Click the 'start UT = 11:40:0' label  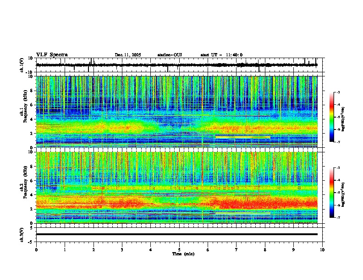click(221, 55)
